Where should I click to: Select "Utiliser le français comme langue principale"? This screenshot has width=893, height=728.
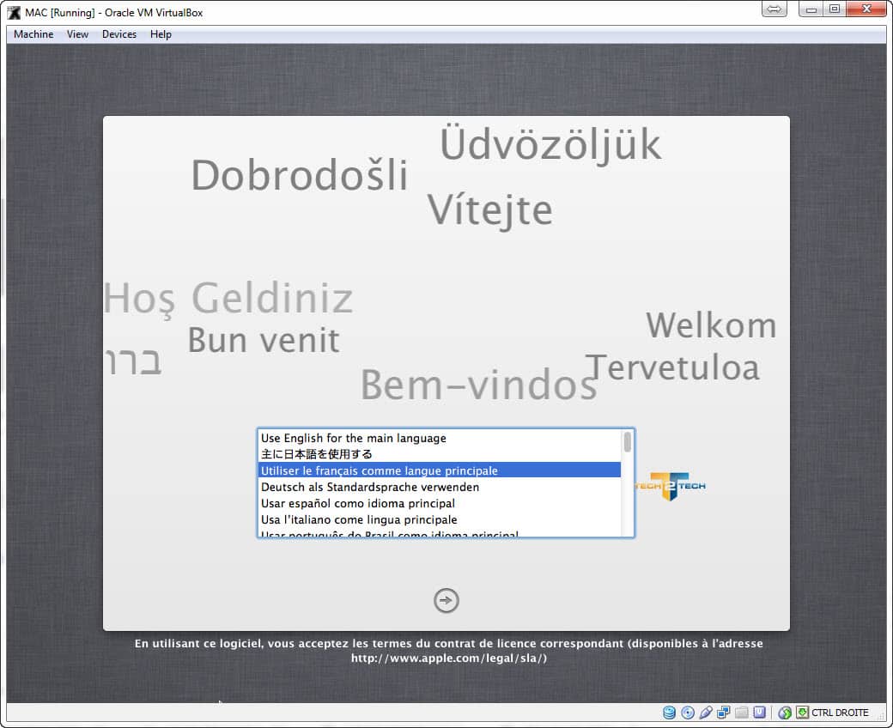tap(439, 470)
